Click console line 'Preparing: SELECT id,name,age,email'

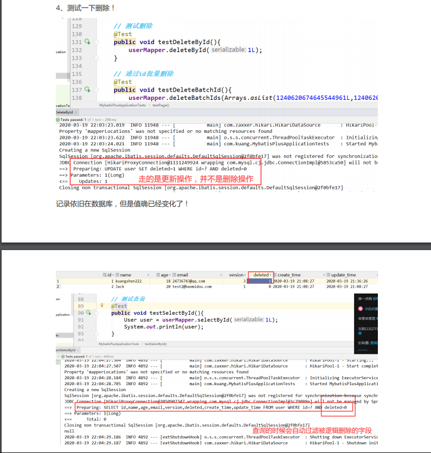[x=211, y=407]
